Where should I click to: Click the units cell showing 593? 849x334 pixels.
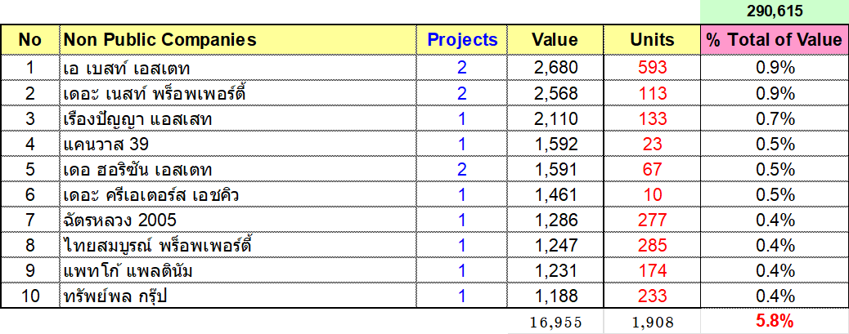pos(652,69)
